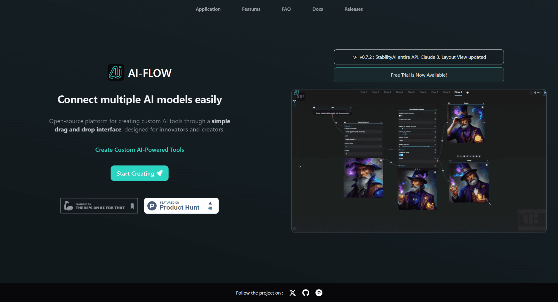
Task: Click the X (Twitter) icon in the footer
Action: 292,293
